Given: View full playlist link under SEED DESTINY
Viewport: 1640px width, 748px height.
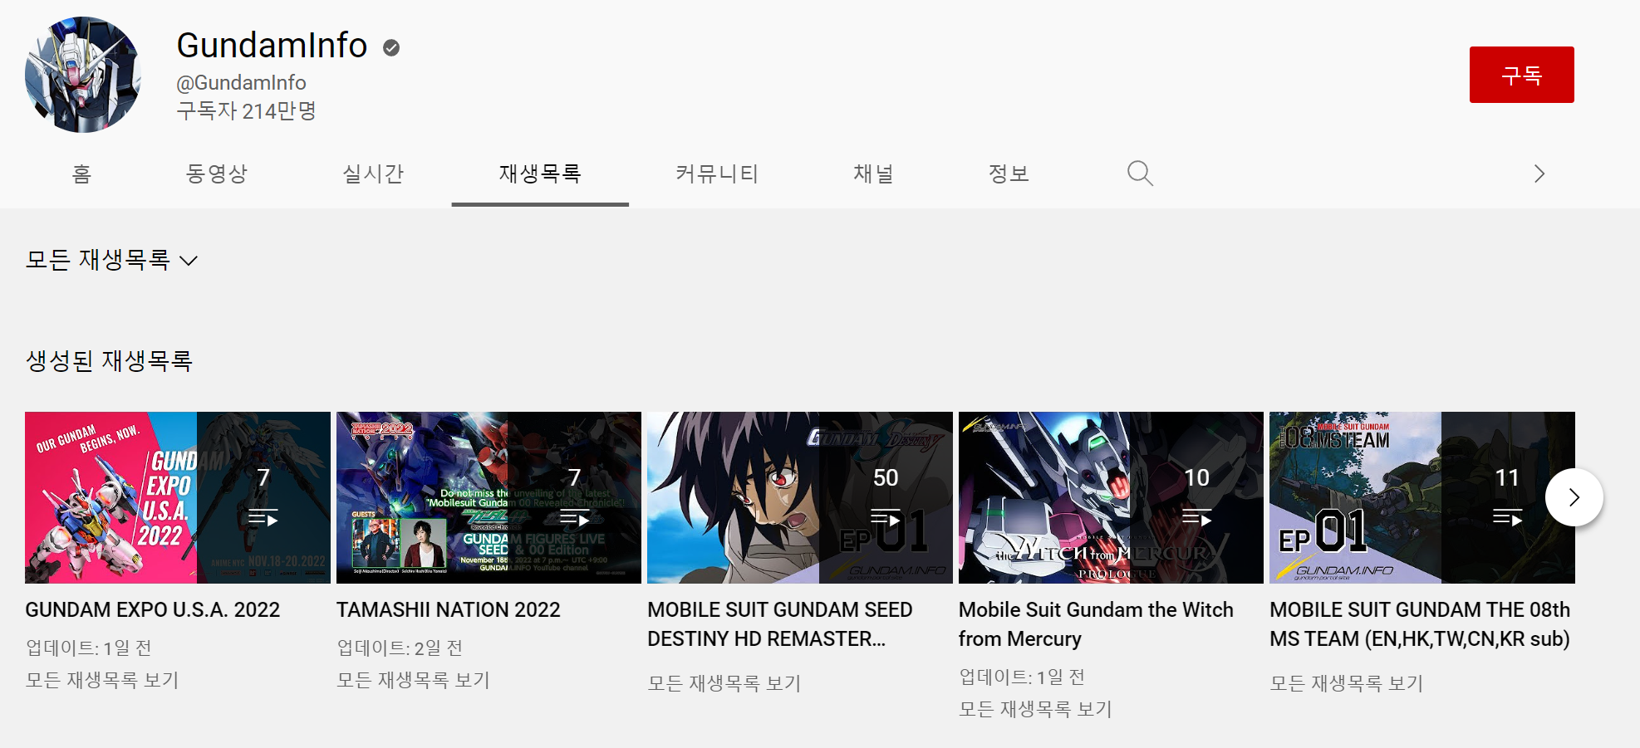Looking at the screenshot, I should [724, 683].
